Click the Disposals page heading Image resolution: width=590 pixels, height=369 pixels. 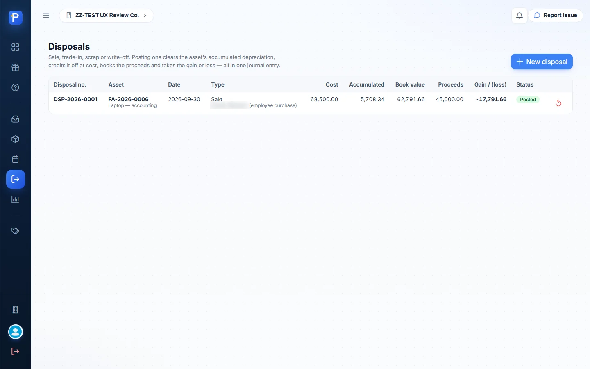point(69,47)
